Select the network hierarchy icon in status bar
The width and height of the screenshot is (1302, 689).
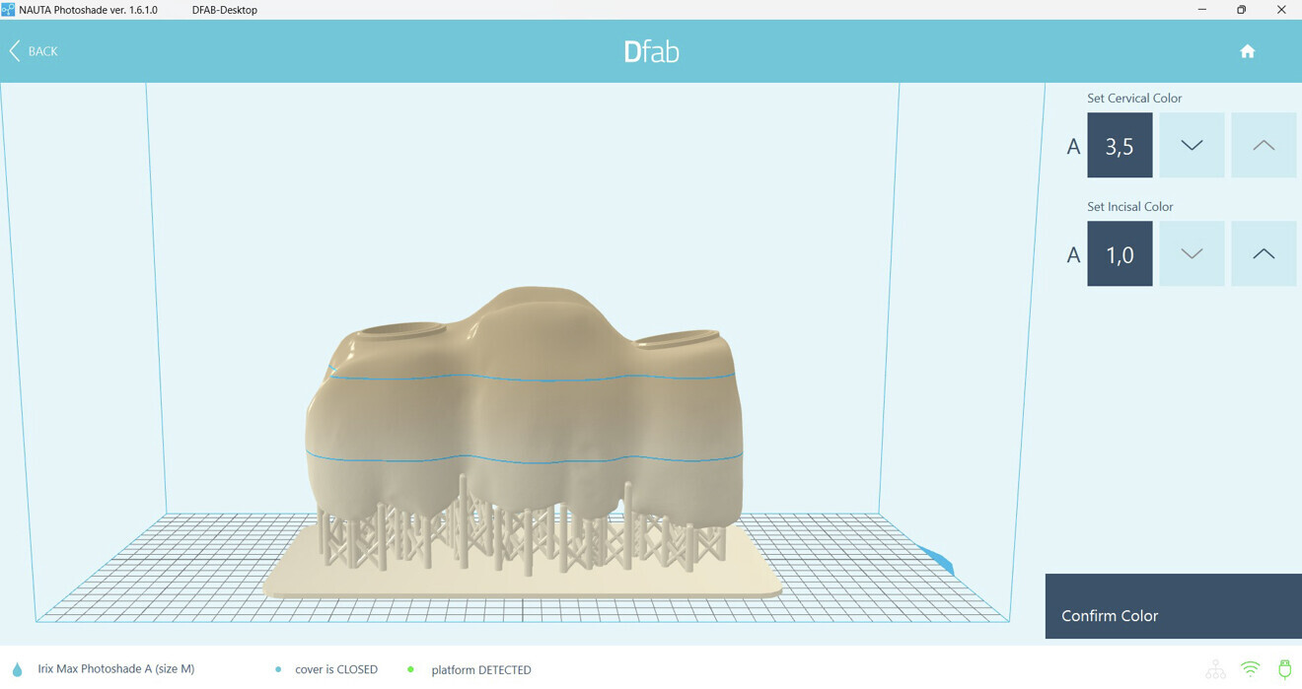1215,667
